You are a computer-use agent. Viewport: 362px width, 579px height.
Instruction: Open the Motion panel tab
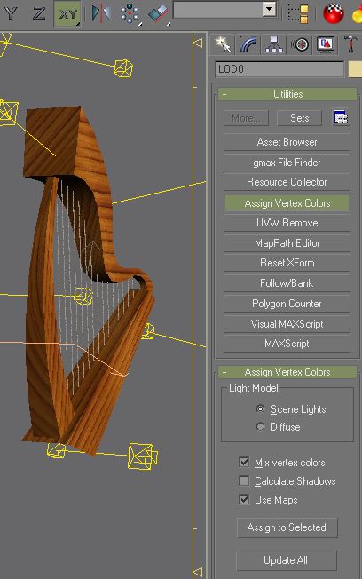point(300,44)
